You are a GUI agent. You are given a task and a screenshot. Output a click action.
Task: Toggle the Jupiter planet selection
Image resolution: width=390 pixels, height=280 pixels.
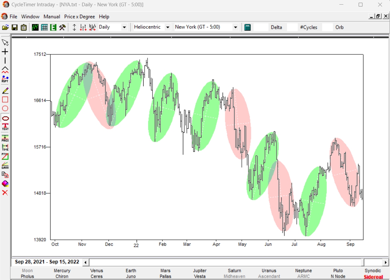(x=200, y=271)
